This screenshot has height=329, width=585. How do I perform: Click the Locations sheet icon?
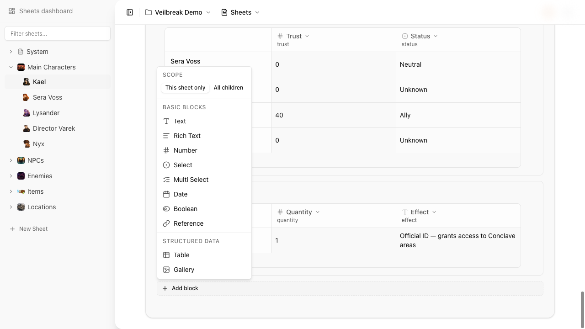[21, 207]
